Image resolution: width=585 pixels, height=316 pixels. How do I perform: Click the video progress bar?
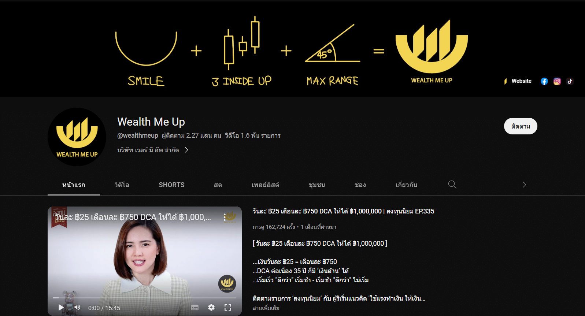pyautogui.click(x=145, y=298)
